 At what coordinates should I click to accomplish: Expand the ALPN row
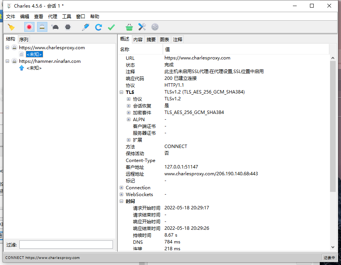coord(128,120)
